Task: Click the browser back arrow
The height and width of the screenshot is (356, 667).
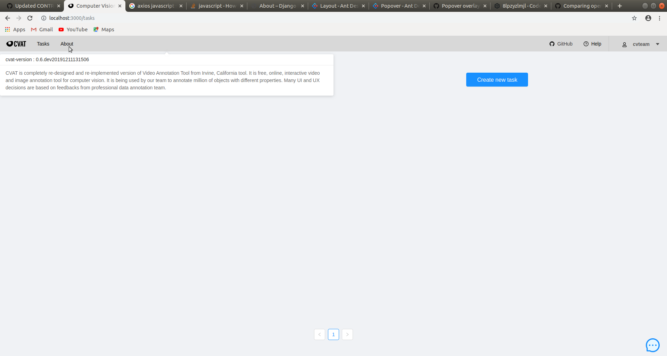Action: [x=8, y=18]
